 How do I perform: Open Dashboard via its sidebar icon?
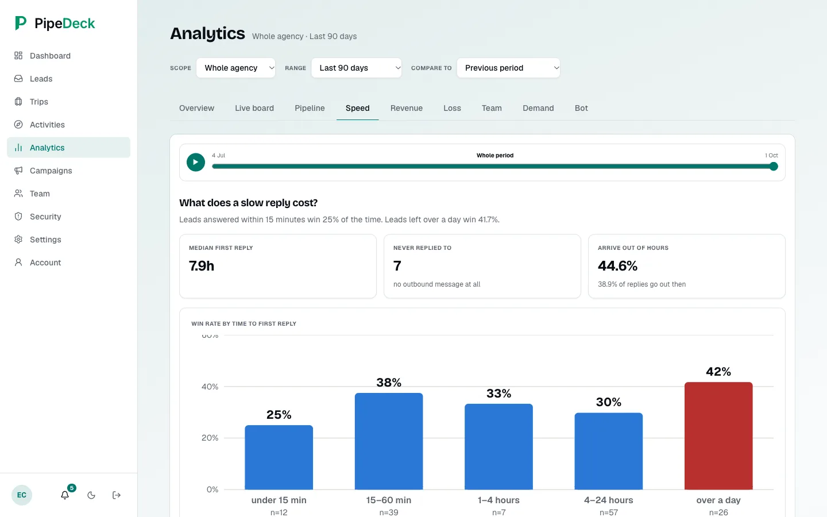(18, 56)
